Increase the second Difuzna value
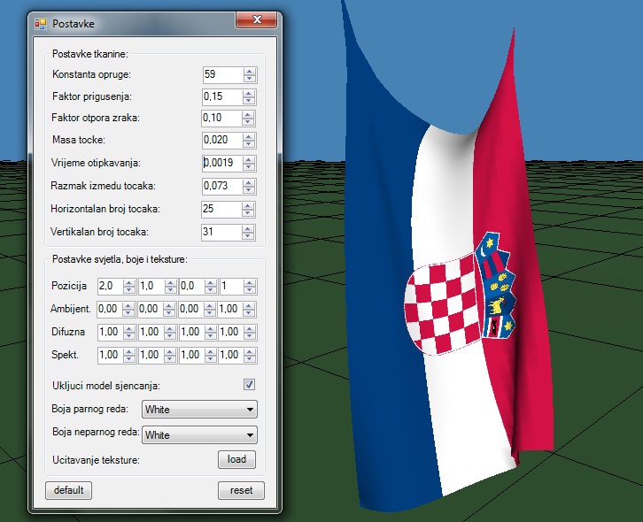Screen dimensions: 643x522 [170, 329]
